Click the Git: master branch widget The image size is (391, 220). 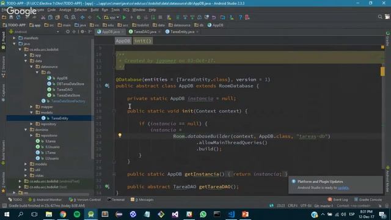(x=323, y=206)
